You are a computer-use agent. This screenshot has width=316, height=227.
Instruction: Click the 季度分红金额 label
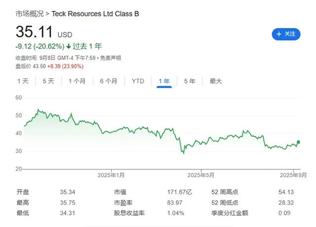tap(230, 213)
